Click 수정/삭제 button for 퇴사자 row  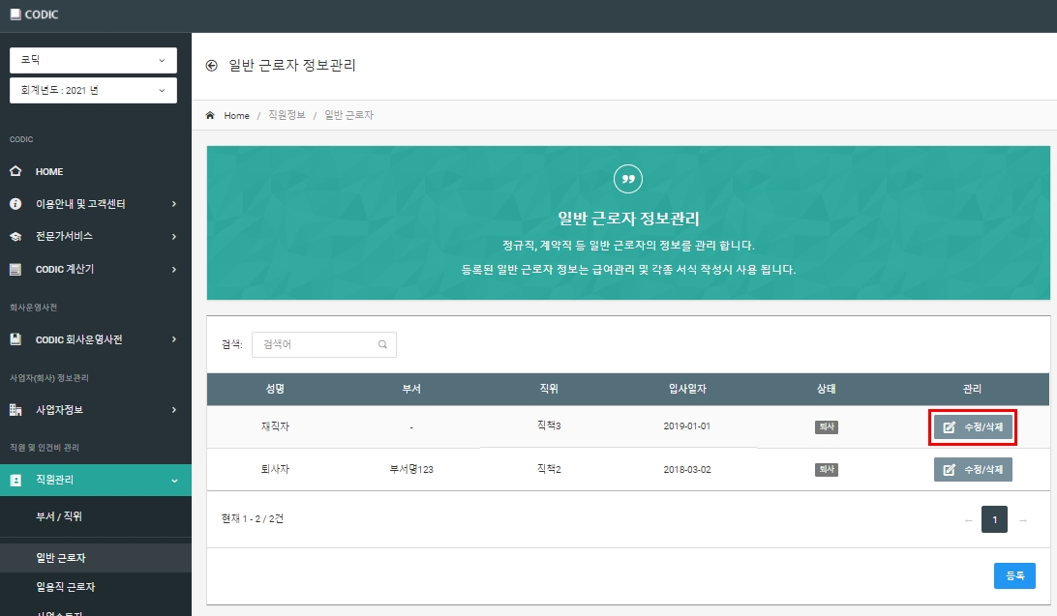pos(973,469)
